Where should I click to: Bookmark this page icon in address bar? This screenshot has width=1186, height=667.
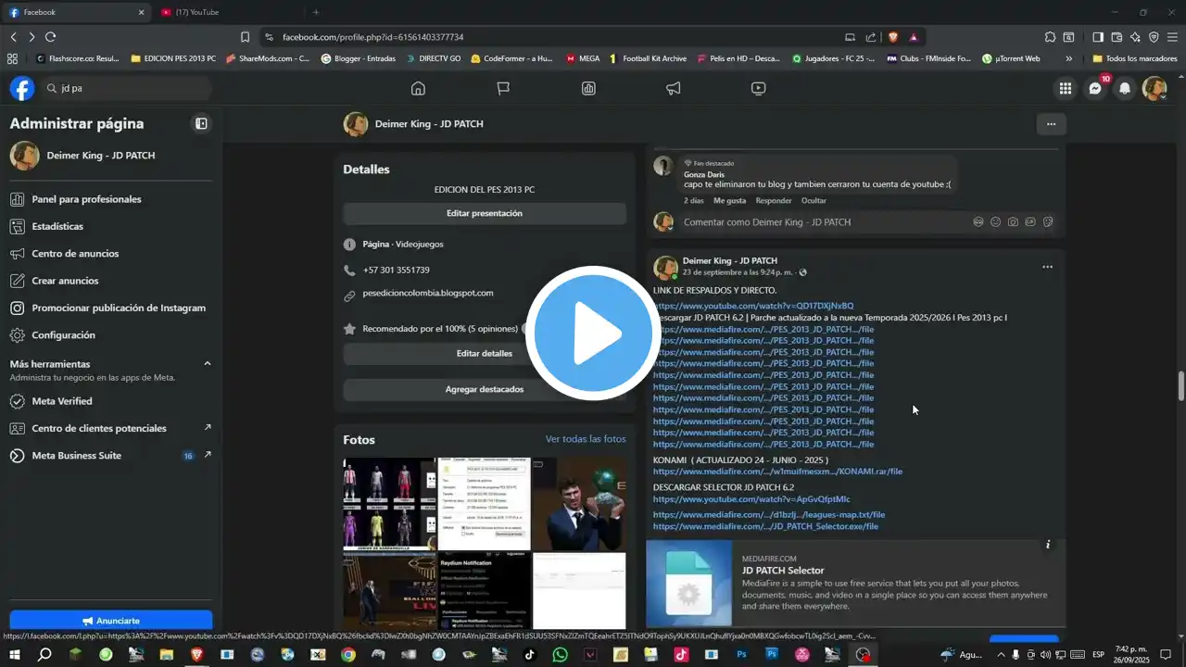pos(245,37)
